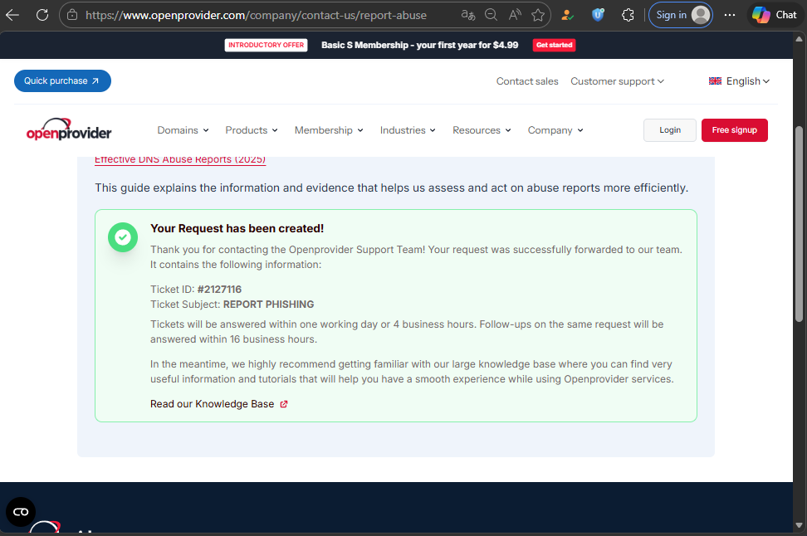View site information lock icon

(72, 15)
